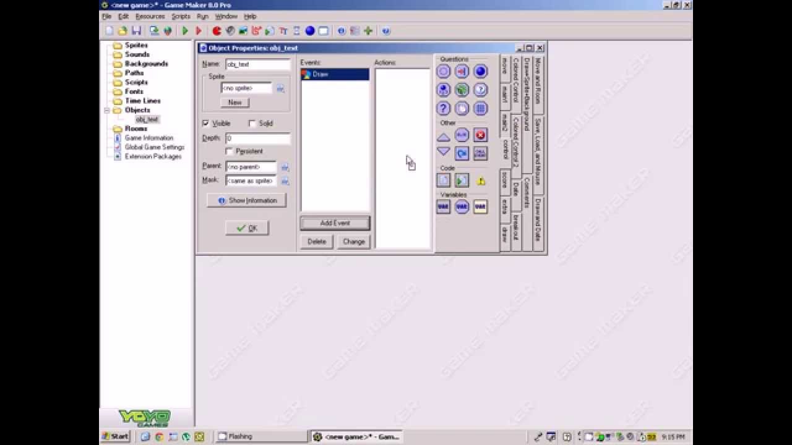The width and height of the screenshot is (792, 445).
Task: Add Test Variable octagon VAR action
Action: tap(462, 207)
